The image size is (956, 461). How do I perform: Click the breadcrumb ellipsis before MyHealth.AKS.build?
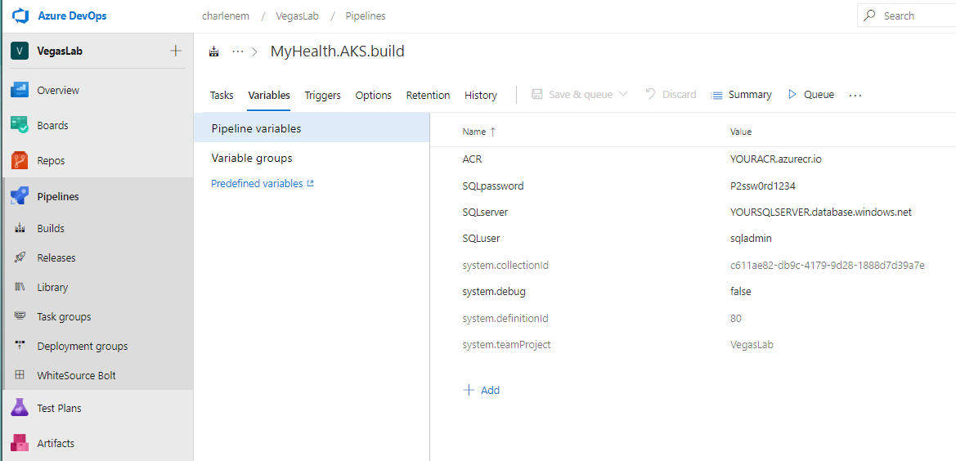tap(238, 51)
